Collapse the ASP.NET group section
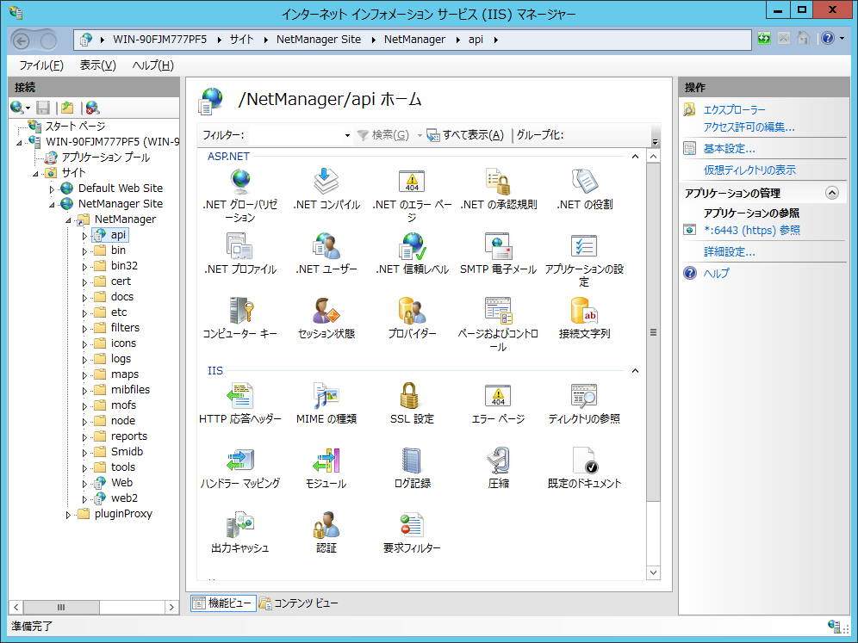 coord(635,157)
